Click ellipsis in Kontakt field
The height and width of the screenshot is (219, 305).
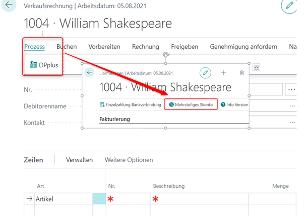tap(292, 123)
